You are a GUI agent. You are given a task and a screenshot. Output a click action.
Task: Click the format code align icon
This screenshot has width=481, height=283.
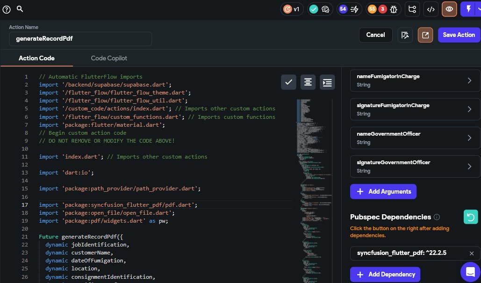(308, 82)
